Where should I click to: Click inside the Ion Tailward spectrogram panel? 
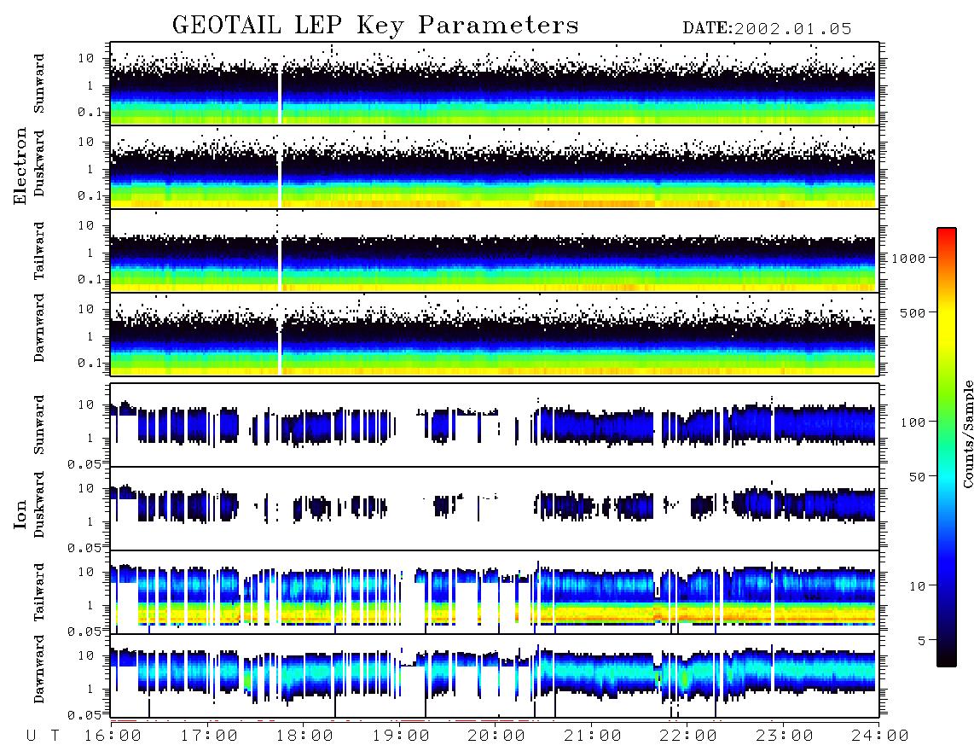pos(495,592)
